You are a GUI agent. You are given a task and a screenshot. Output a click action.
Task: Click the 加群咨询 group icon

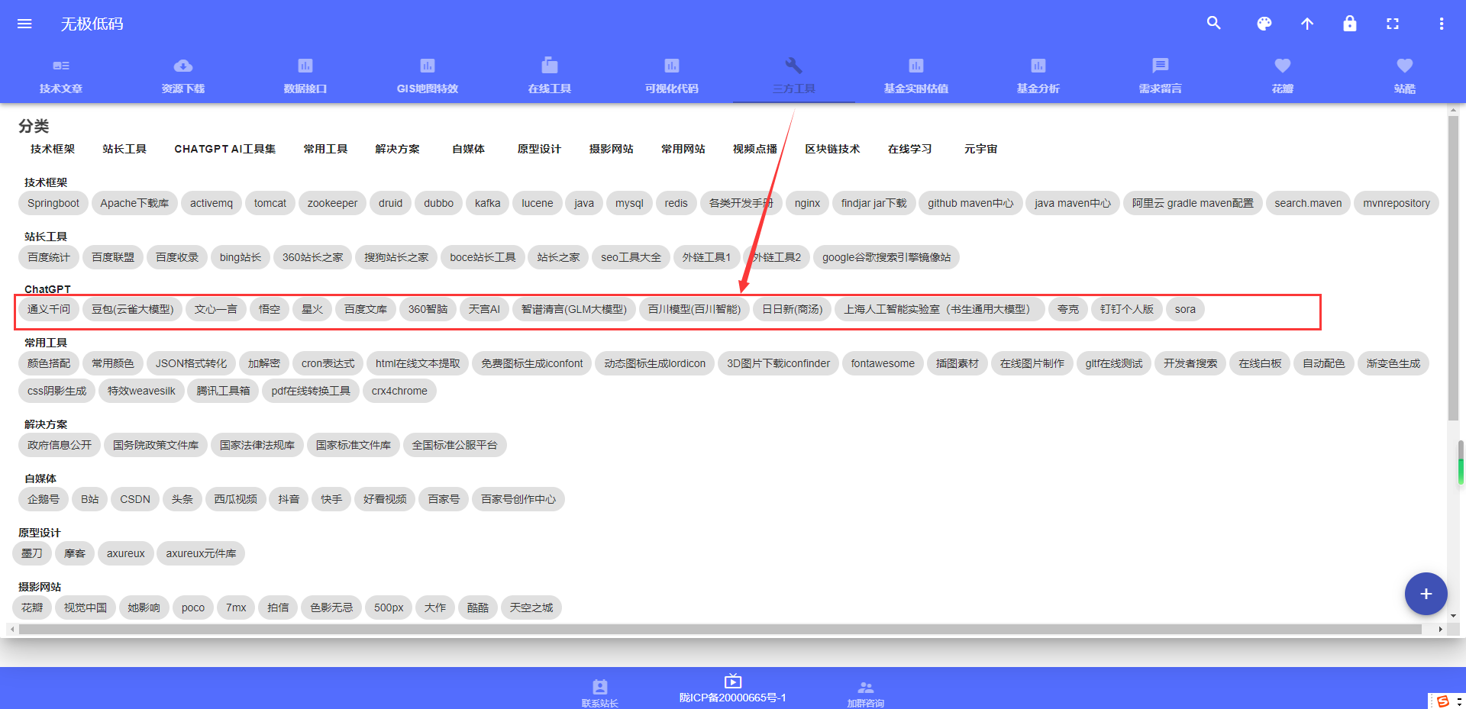[866, 687]
